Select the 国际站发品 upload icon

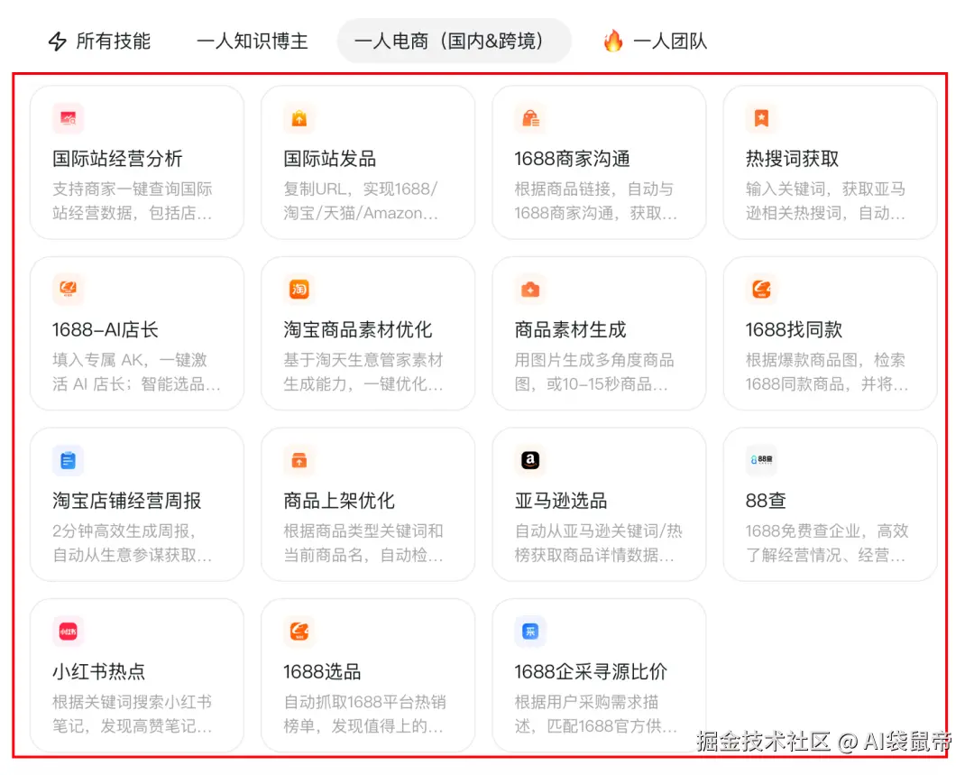[x=299, y=118]
